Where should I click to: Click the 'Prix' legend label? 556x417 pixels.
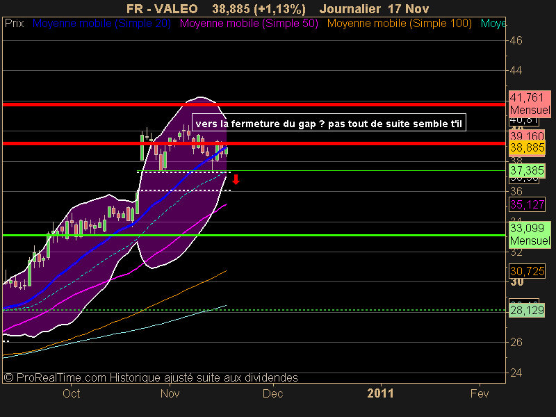point(14,24)
